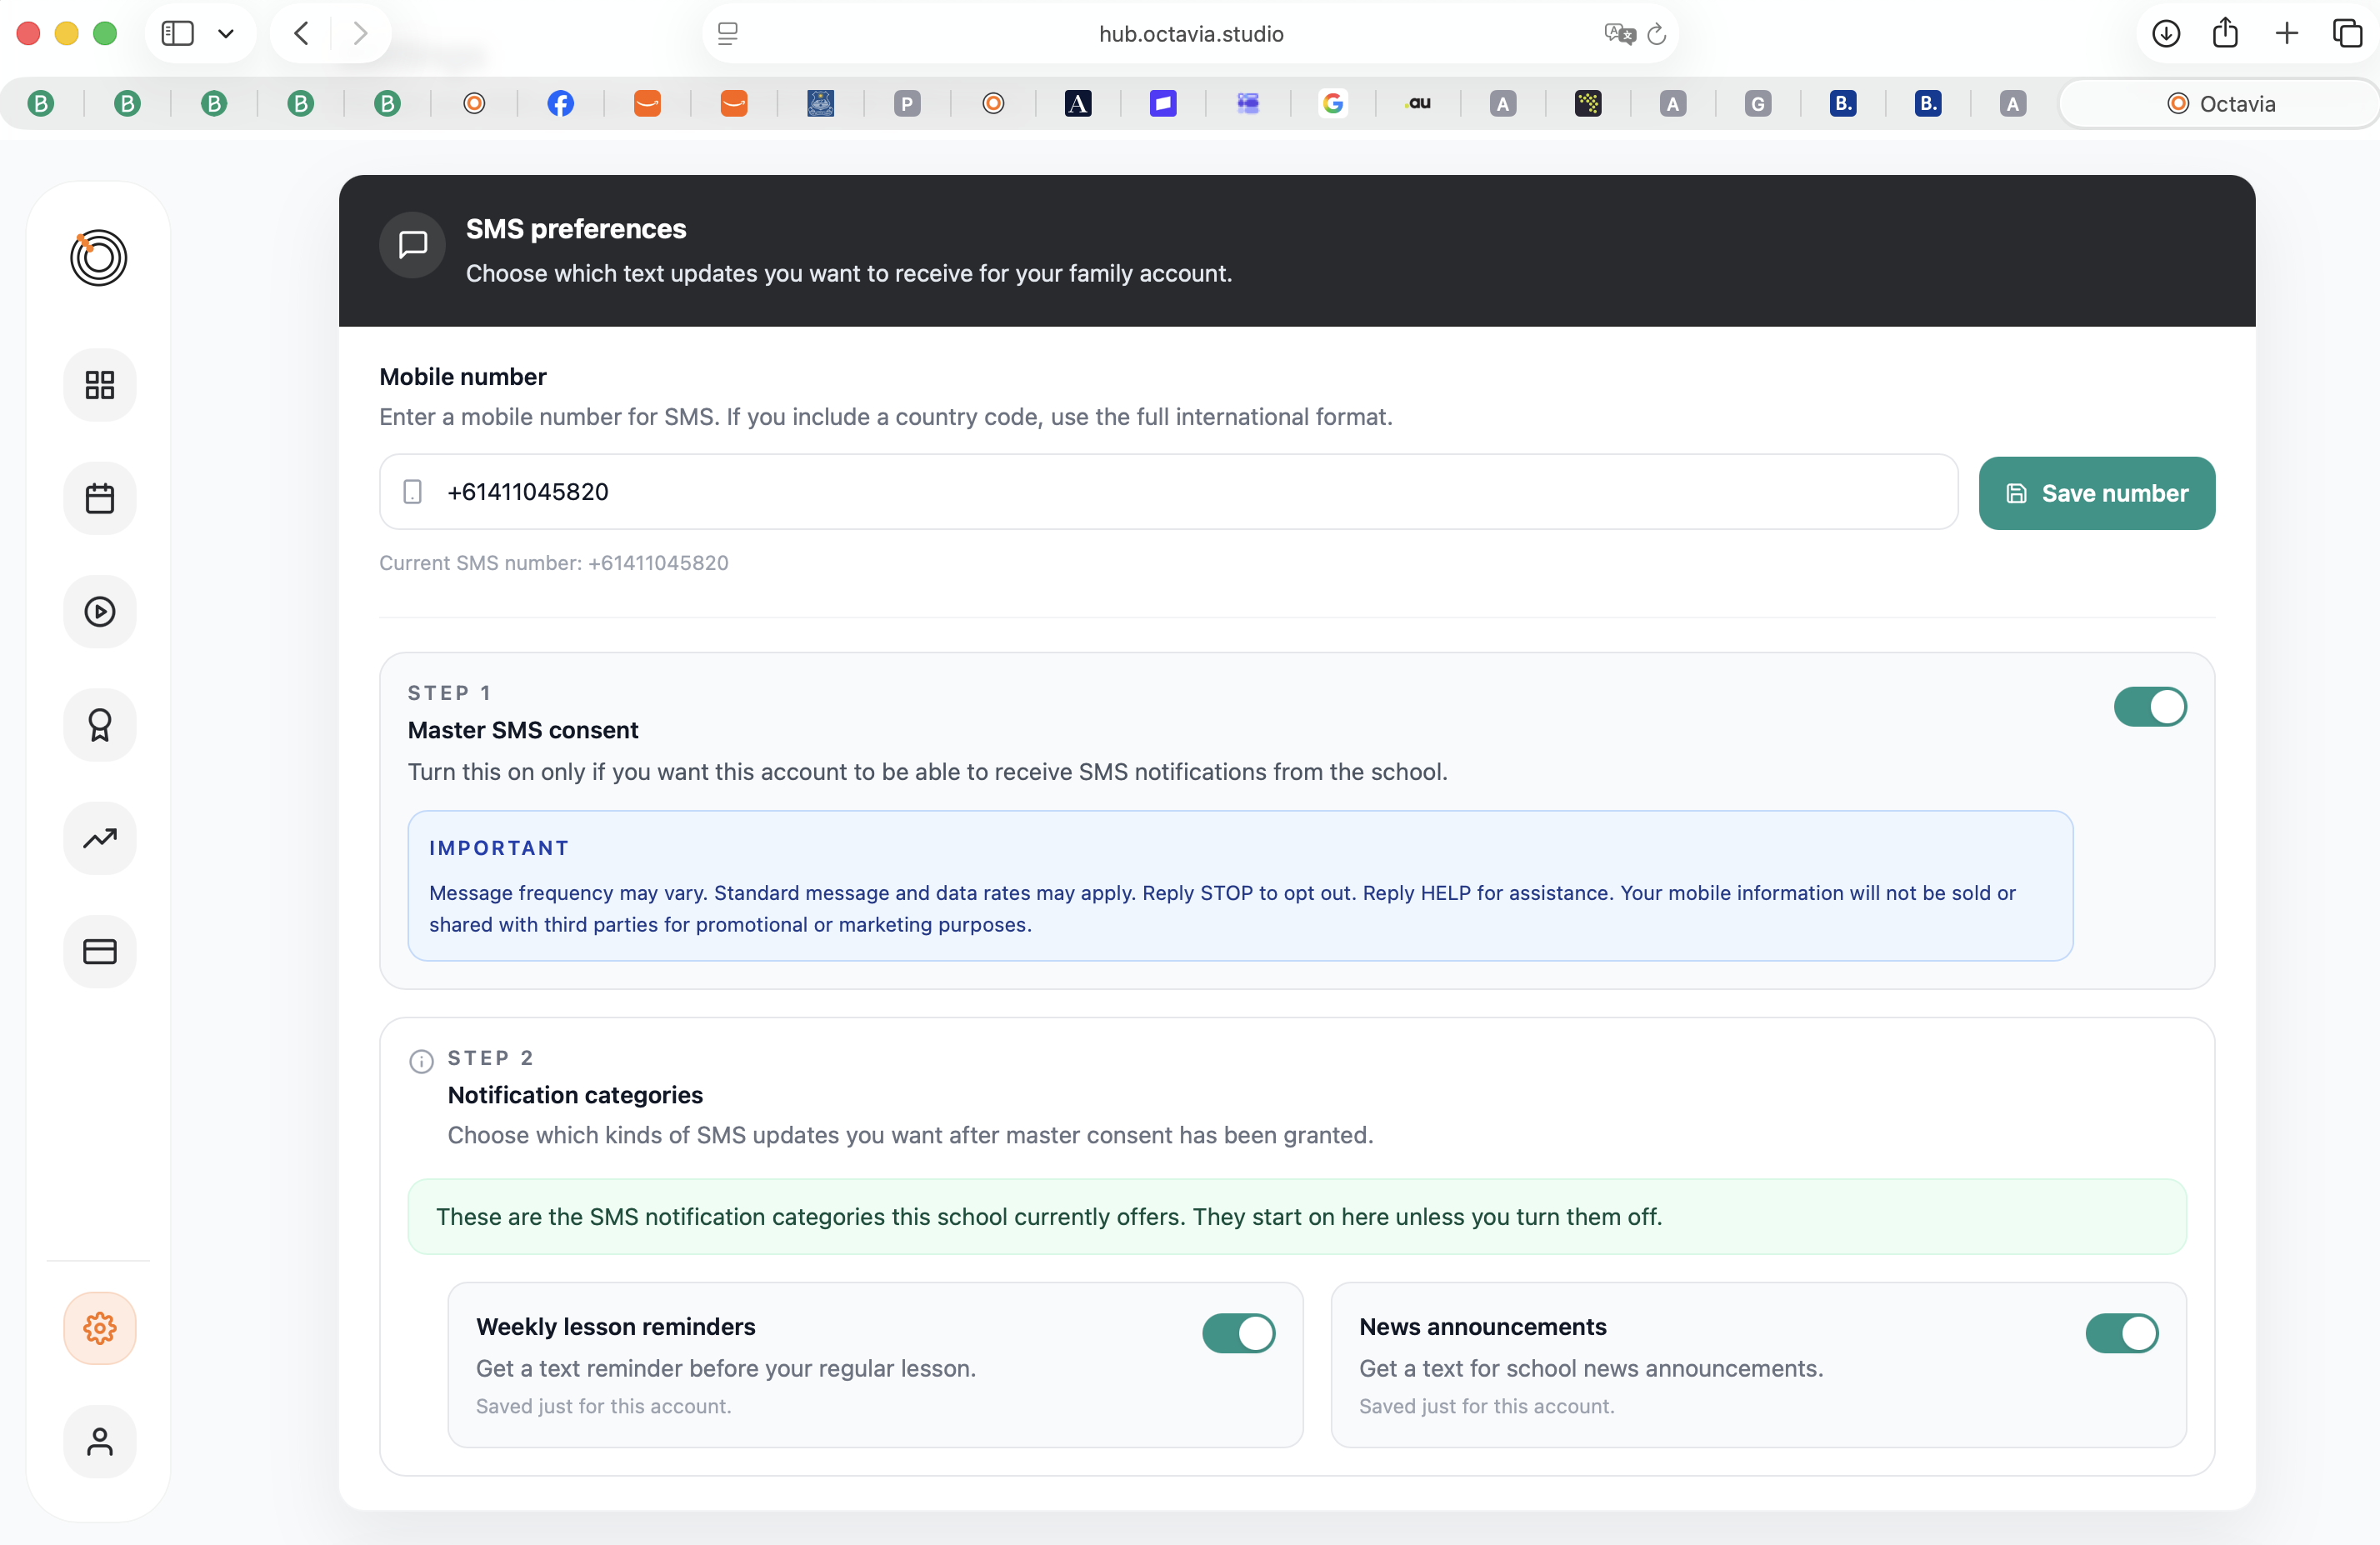Open the user profile icon in sidebar

pos(99,1441)
